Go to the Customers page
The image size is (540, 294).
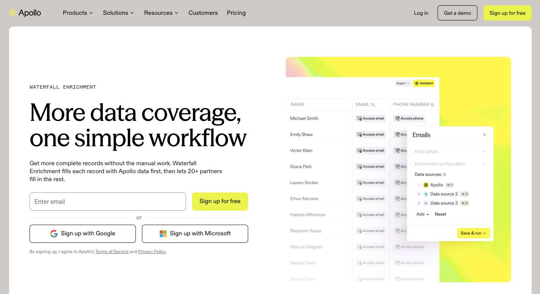click(x=203, y=13)
